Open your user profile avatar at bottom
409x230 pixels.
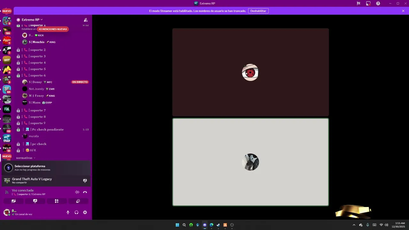click(x=7, y=212)
